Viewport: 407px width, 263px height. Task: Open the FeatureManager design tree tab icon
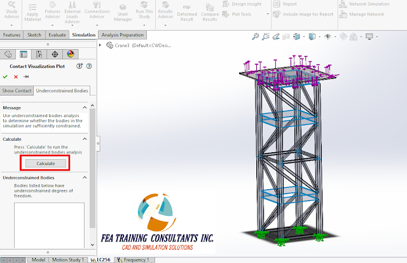click(x=8, y=54)
